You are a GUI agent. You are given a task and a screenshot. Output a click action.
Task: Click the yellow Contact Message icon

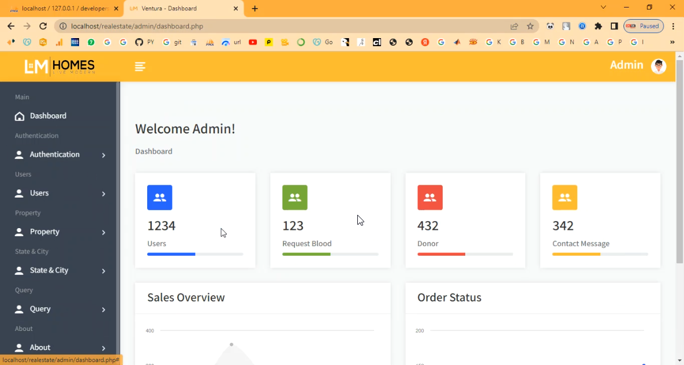point(565,198)
